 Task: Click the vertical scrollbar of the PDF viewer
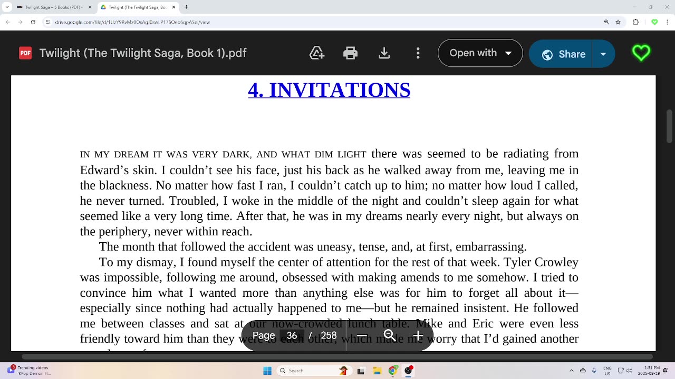670,126
